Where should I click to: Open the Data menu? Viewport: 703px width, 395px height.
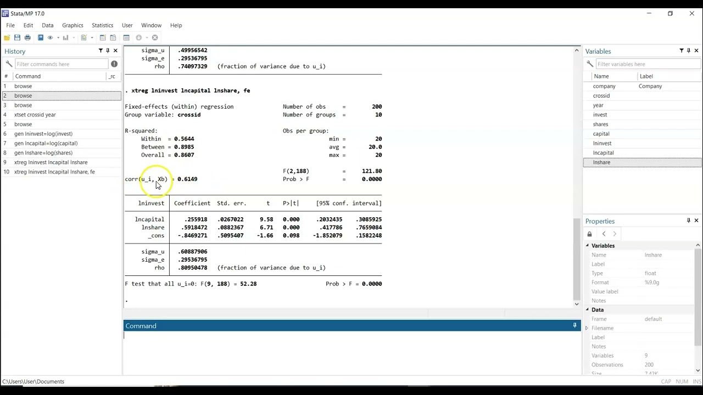pyautogui.click(x=48, y=25)
